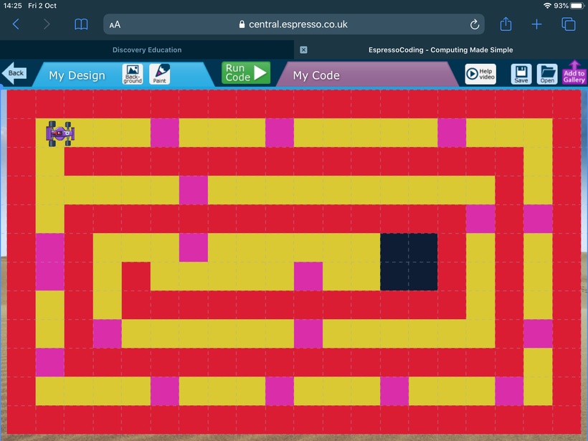
Task: Select EspressoCoding - Computing Made Simple tab
Action: [x=440, y=50]
